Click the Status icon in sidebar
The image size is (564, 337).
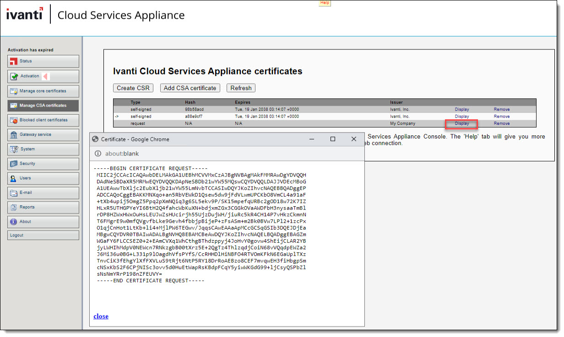(x=14, y=61)
